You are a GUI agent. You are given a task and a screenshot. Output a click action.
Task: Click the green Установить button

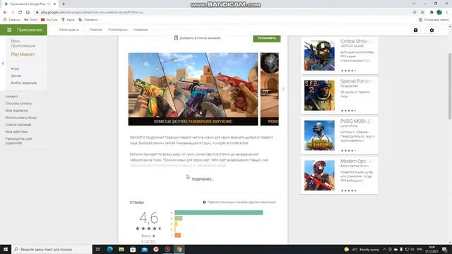267,38
